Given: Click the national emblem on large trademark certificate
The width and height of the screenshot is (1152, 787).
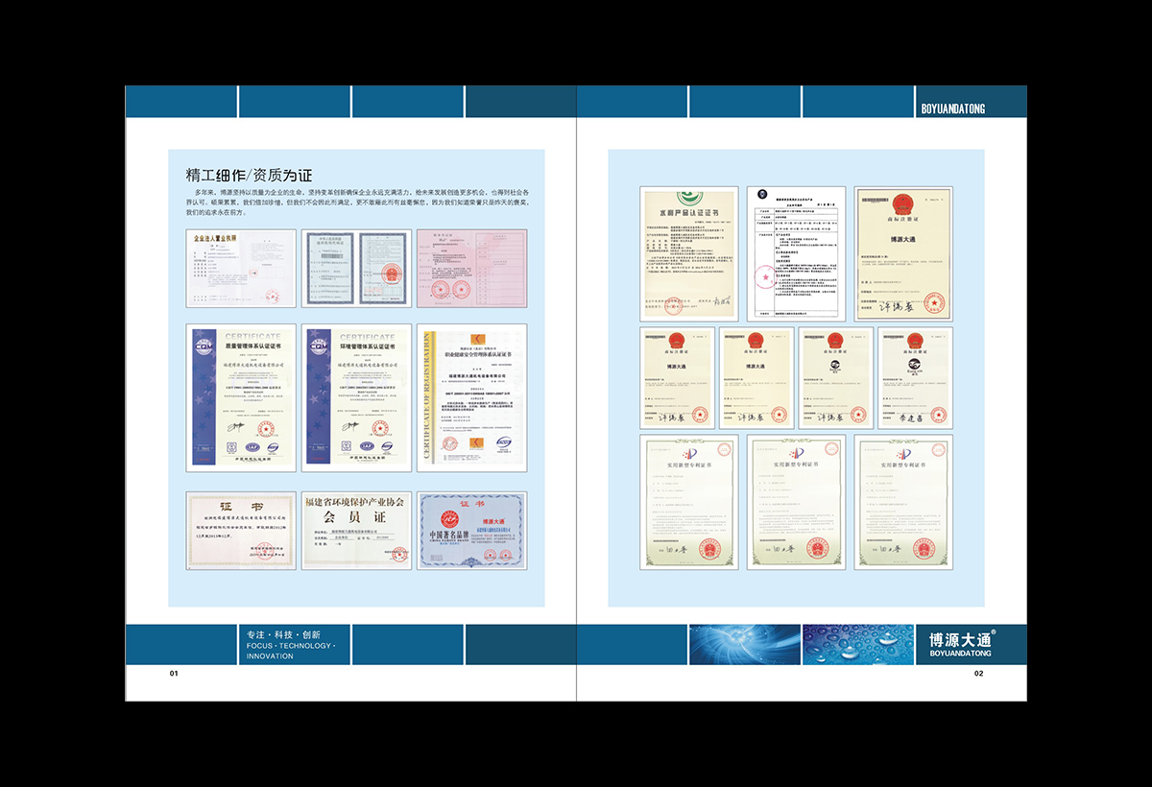Looking at the screenshot, I should pos(903,203).
